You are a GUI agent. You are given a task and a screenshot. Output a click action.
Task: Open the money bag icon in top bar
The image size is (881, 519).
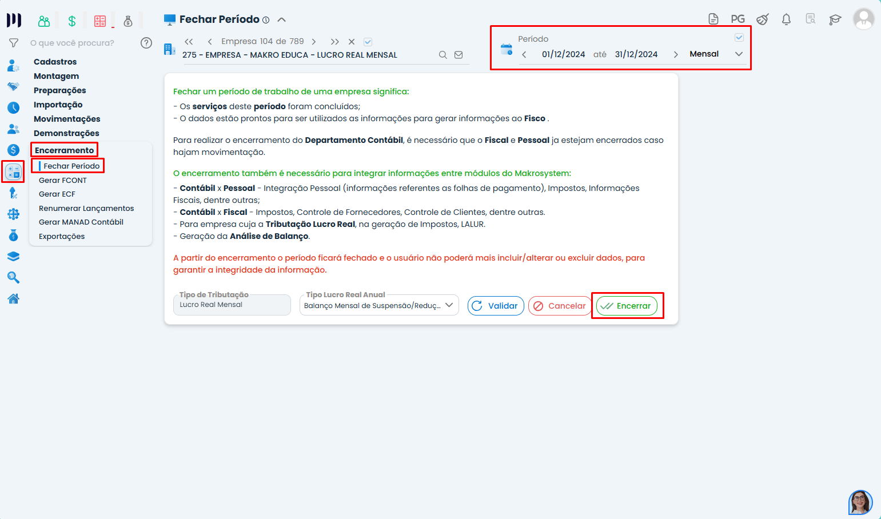coord(128,21)
